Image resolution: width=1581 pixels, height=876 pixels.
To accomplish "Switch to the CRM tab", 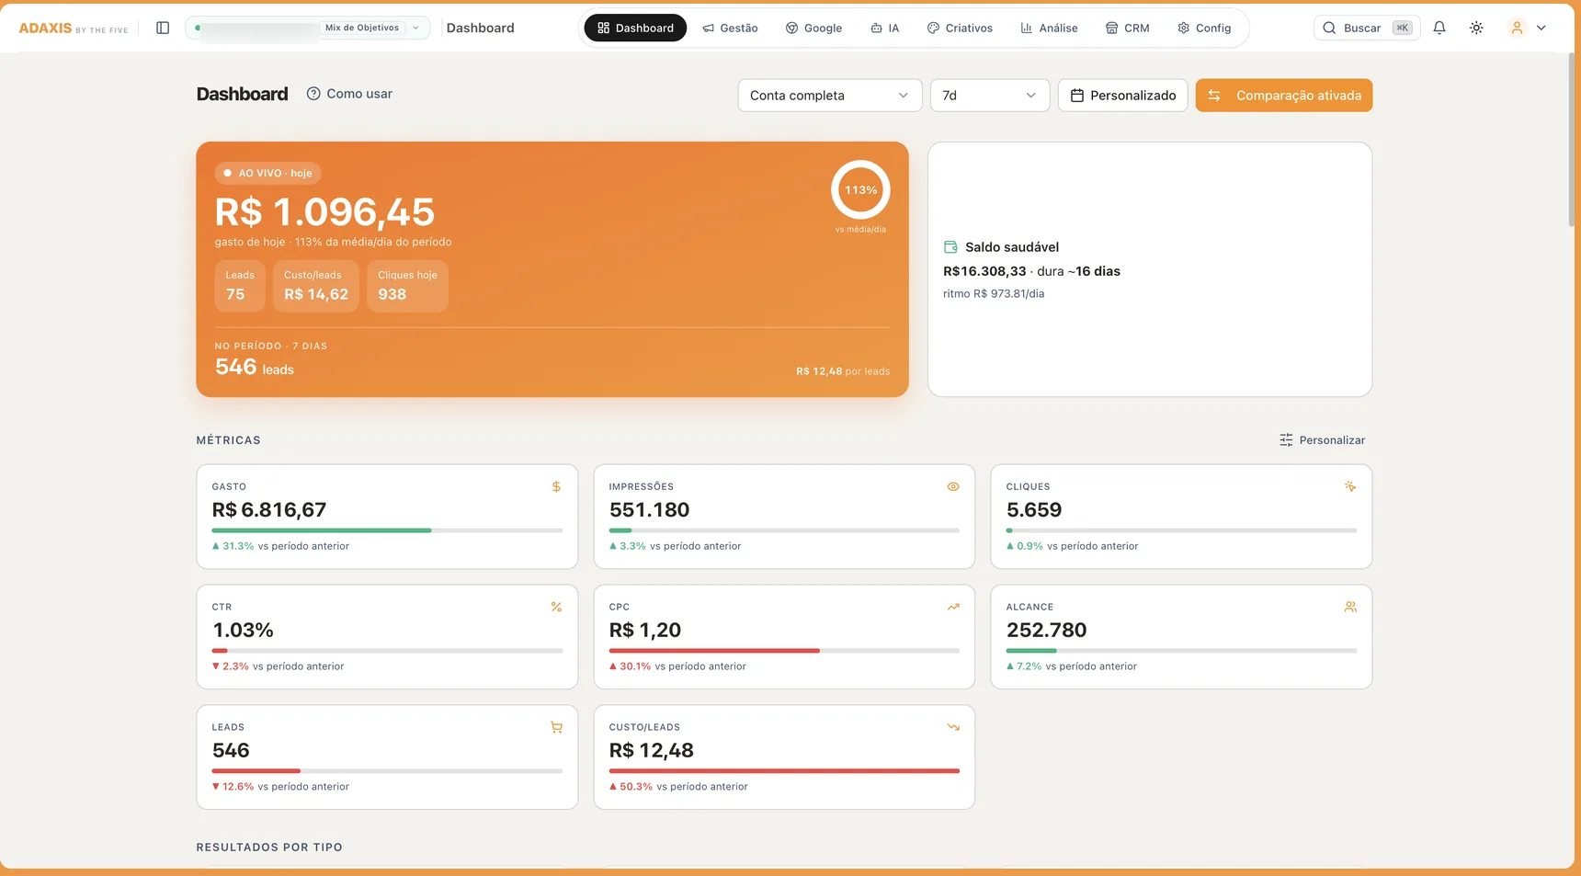I will point(1127,28).
